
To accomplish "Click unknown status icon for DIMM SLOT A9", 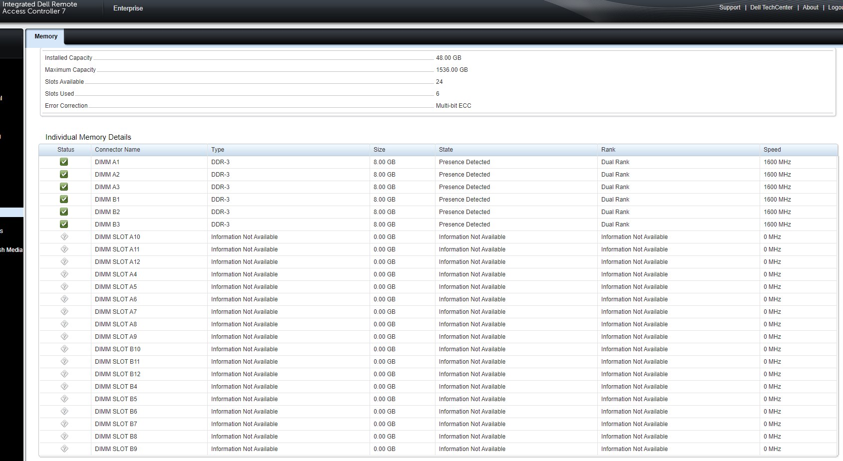I will pos(64,336).
